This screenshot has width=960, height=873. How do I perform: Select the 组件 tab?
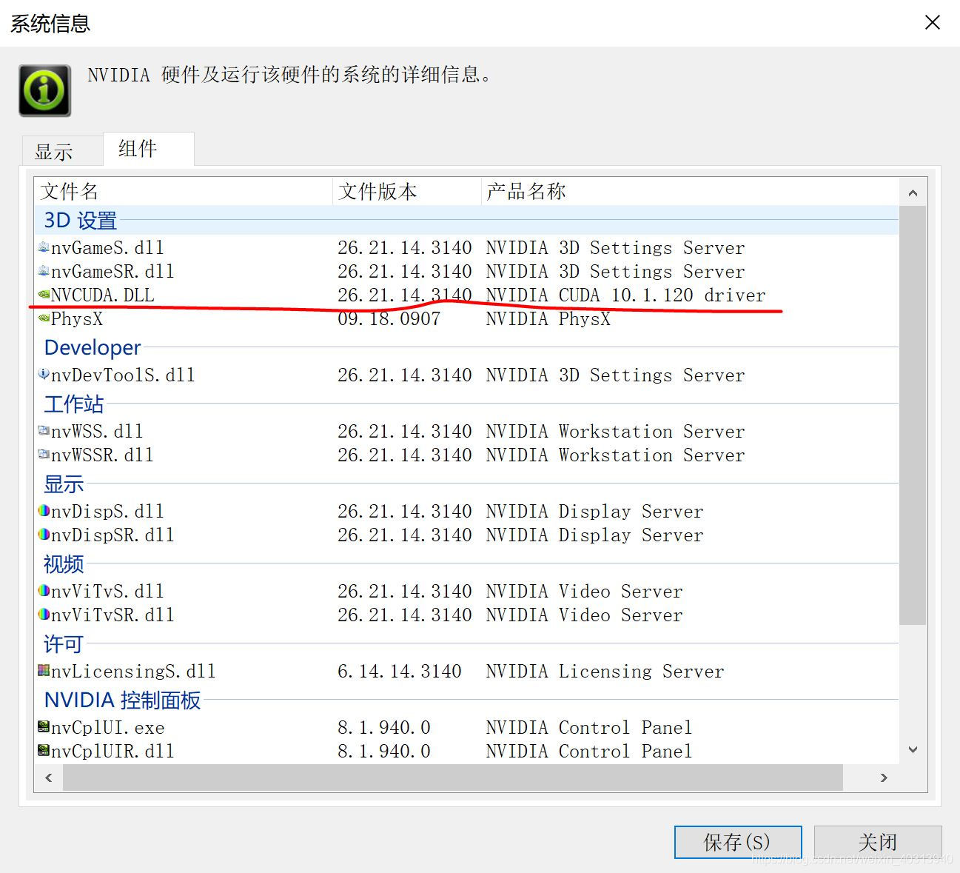click(148, 149)
